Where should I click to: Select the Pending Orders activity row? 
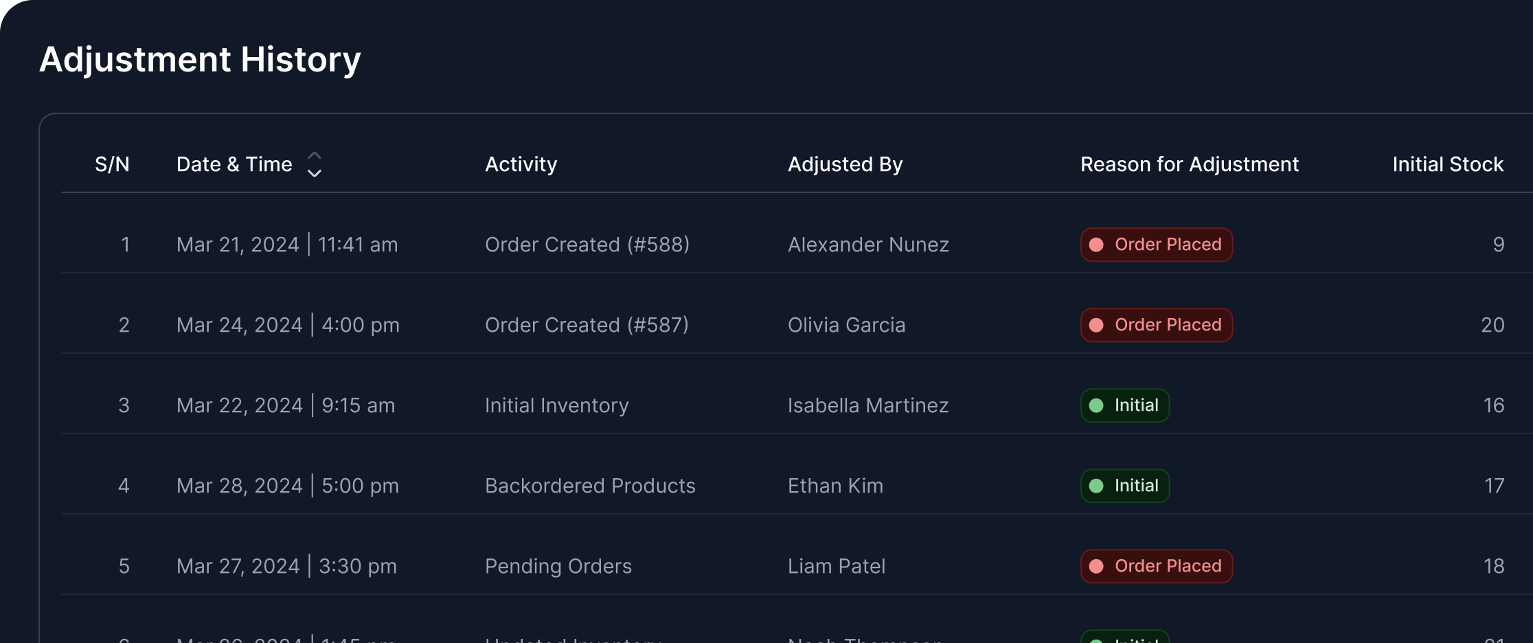pos(558,566)
